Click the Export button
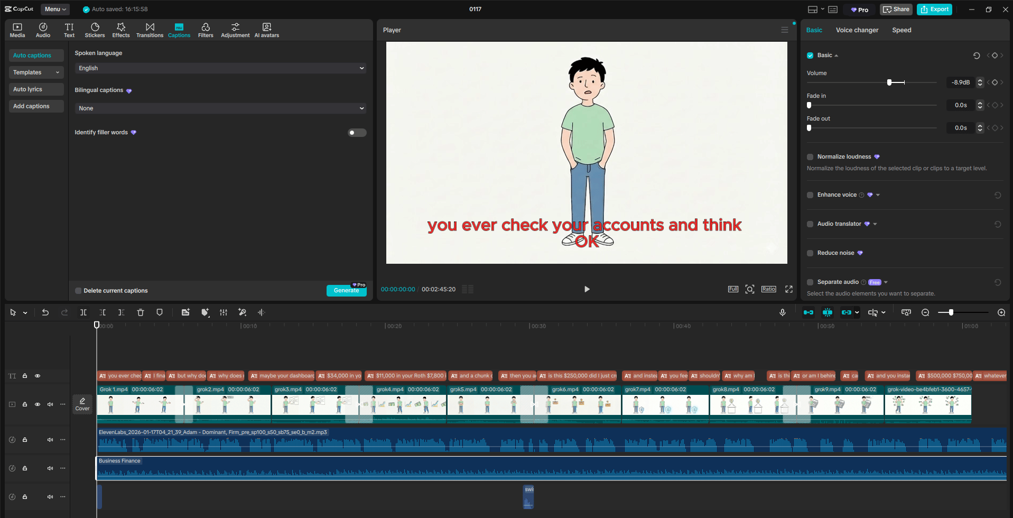This screenshot has height=518, width=1013. (934, 9)
